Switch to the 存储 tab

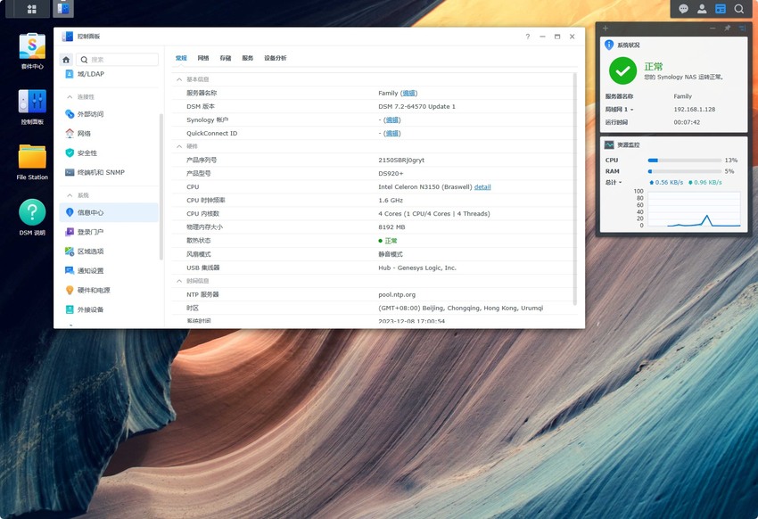226,58
